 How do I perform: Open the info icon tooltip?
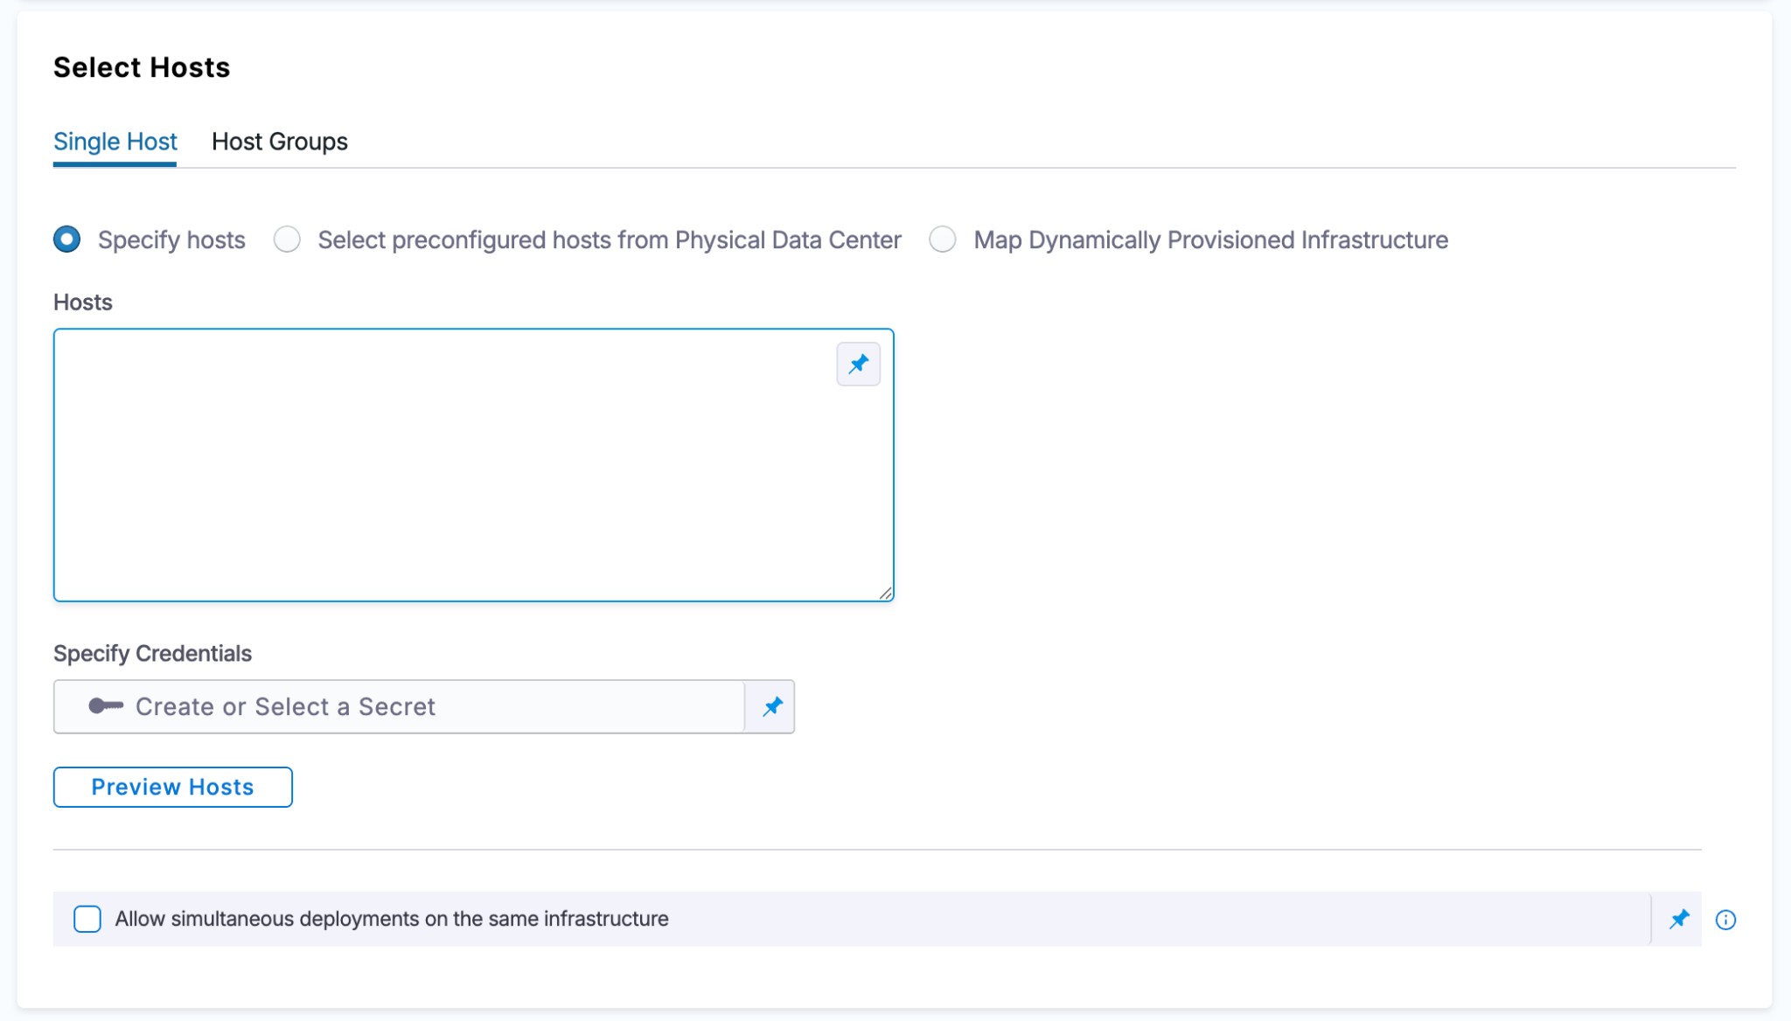tap(1725, 920)
